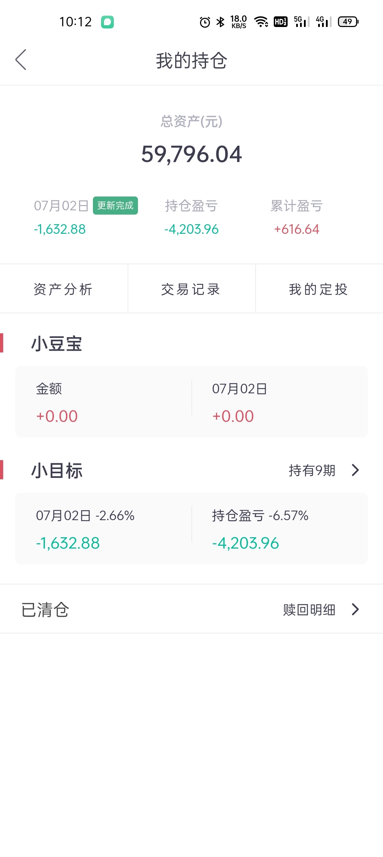This screenshot has width=383, height=857.
Task: Open the 资产分析 tab
Action: (x=63, y=289)
